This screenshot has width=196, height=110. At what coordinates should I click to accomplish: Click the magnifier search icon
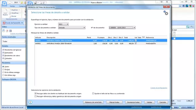[x=188, y=27]
